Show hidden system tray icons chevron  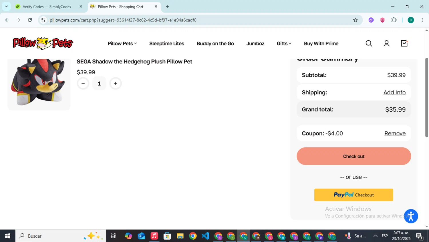[375, 236]
